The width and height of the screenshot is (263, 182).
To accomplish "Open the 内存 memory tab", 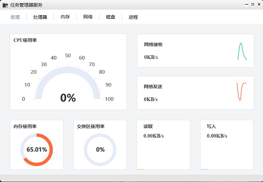I will (65, 17).
